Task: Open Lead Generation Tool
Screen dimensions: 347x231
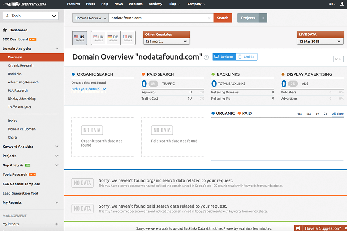Action: tap(20, 193)
